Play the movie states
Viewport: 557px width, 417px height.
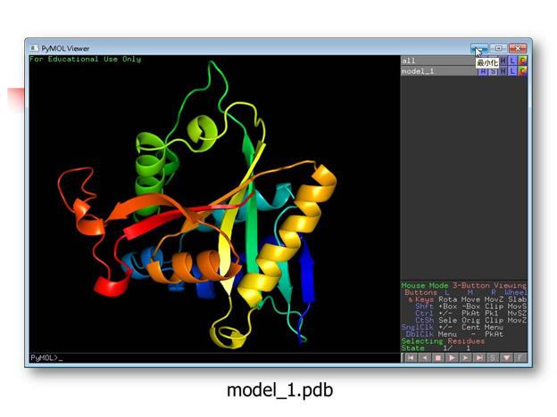point(452,358)
